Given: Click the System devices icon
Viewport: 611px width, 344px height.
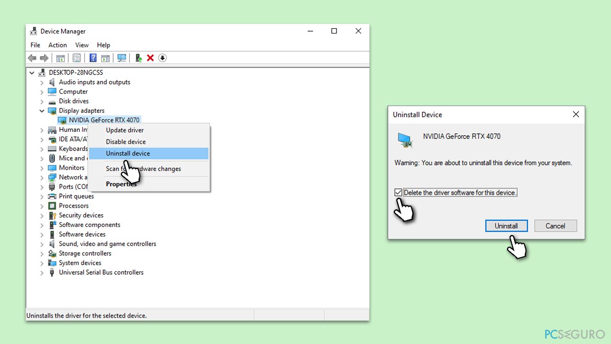Looking at the screenshot, I should point(52,263).
